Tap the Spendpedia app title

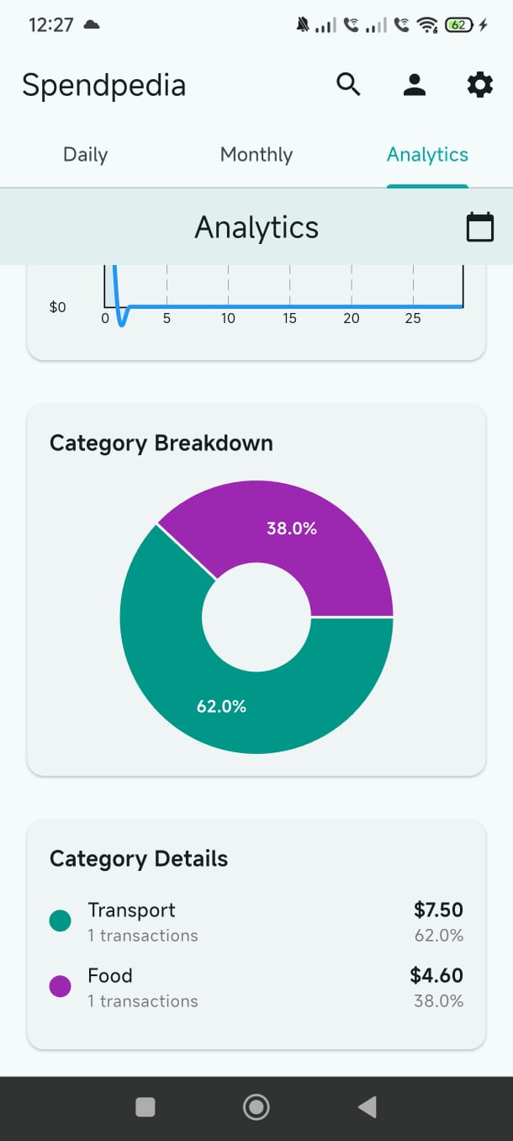point(103,85)
